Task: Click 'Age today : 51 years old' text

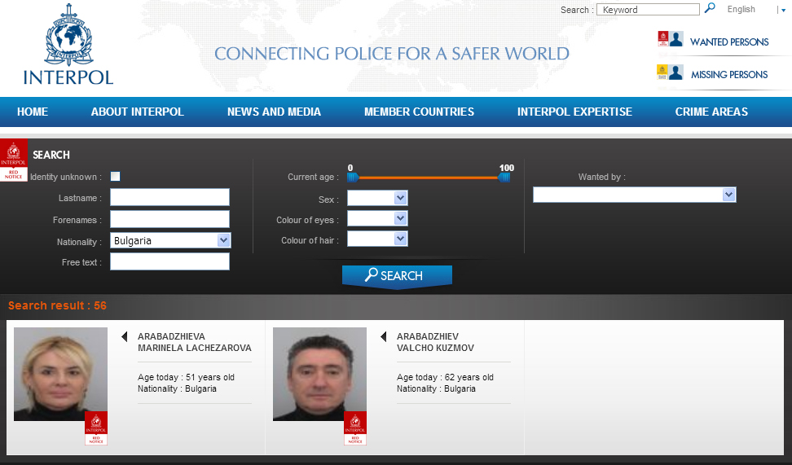Action: pos(186,377)
